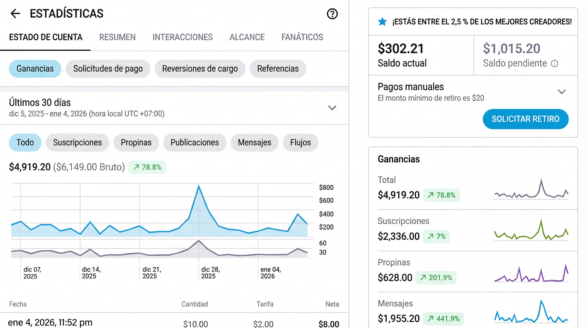
Task: Select the Ganancias filter chip
Action: click(x=35, y=69)
